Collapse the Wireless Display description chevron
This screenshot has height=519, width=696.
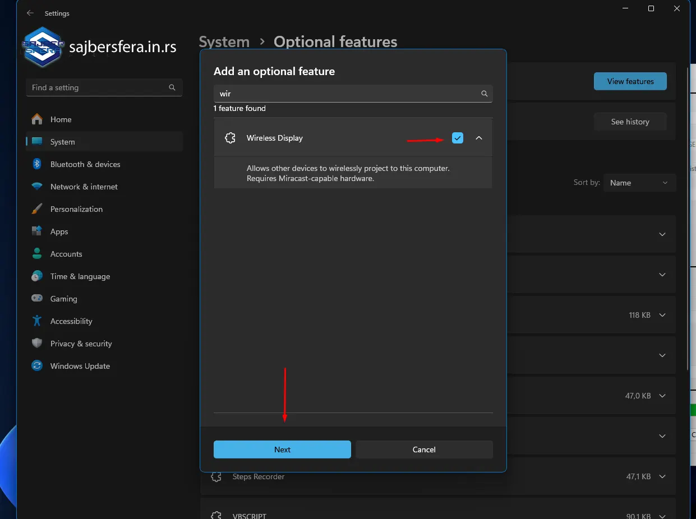point(479,138)
